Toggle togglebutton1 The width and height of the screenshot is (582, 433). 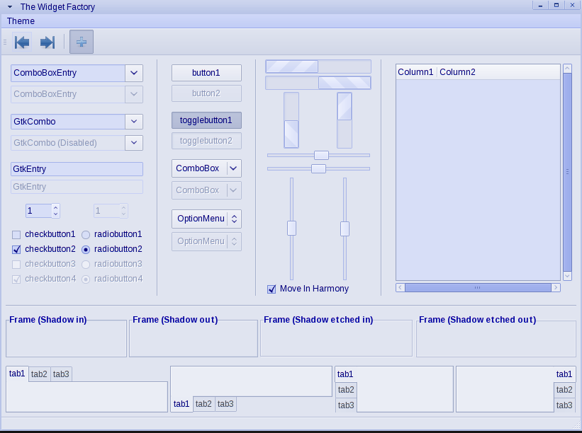[x=206, y=120]
